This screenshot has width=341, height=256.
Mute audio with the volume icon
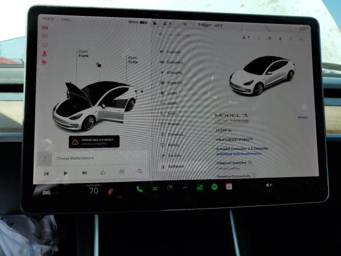pyautogui.click(x=269, y=185)
